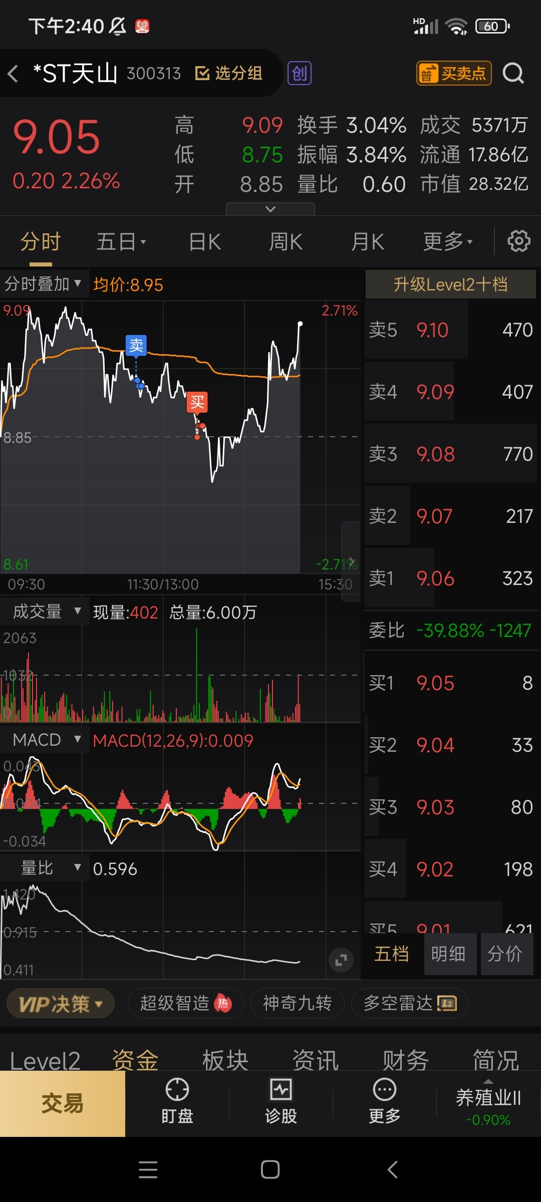
Task: Switch to the 分时 intraday chart tab
Action: click(x=41, y=242)
